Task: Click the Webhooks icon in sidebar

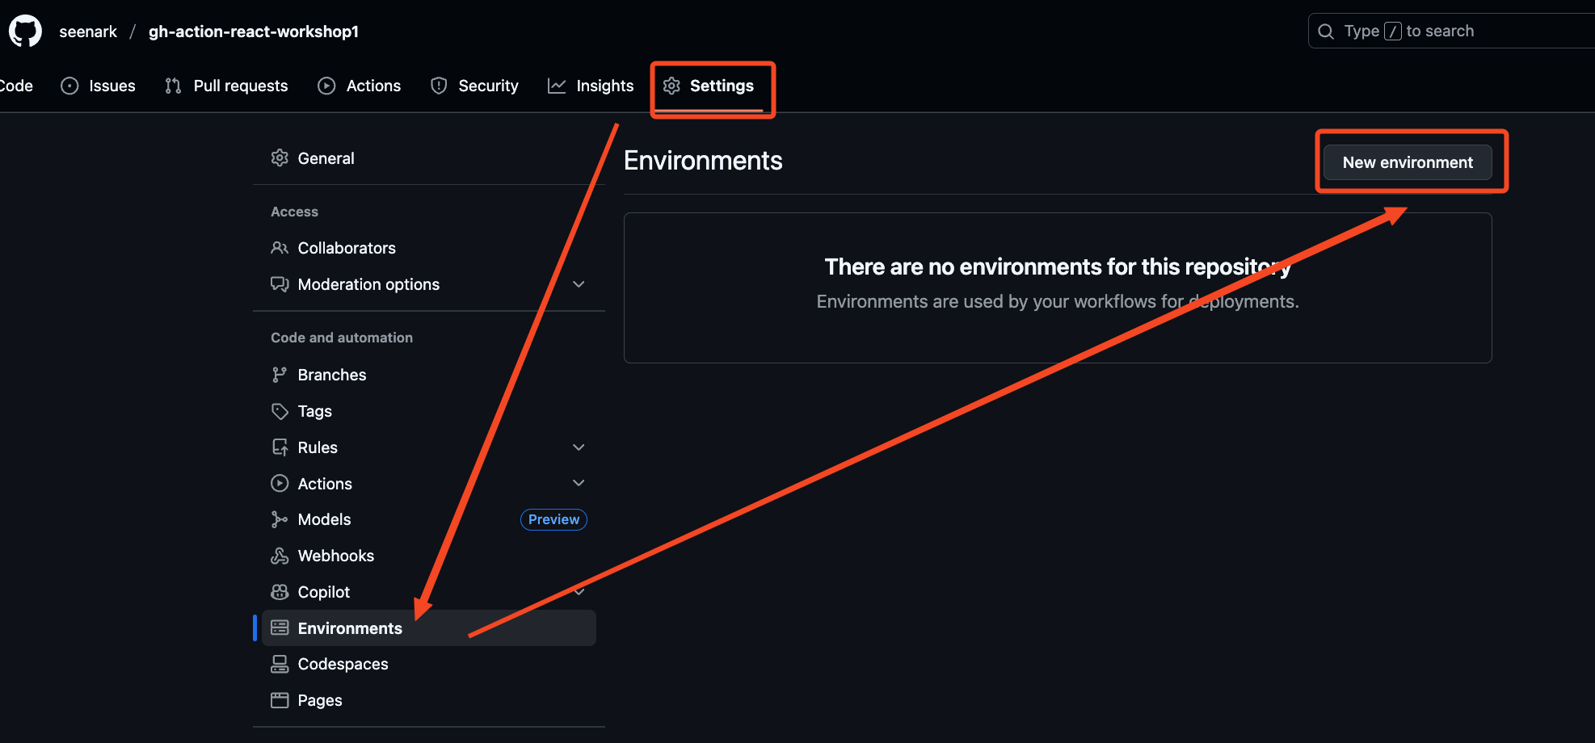Action: point(280,556)
